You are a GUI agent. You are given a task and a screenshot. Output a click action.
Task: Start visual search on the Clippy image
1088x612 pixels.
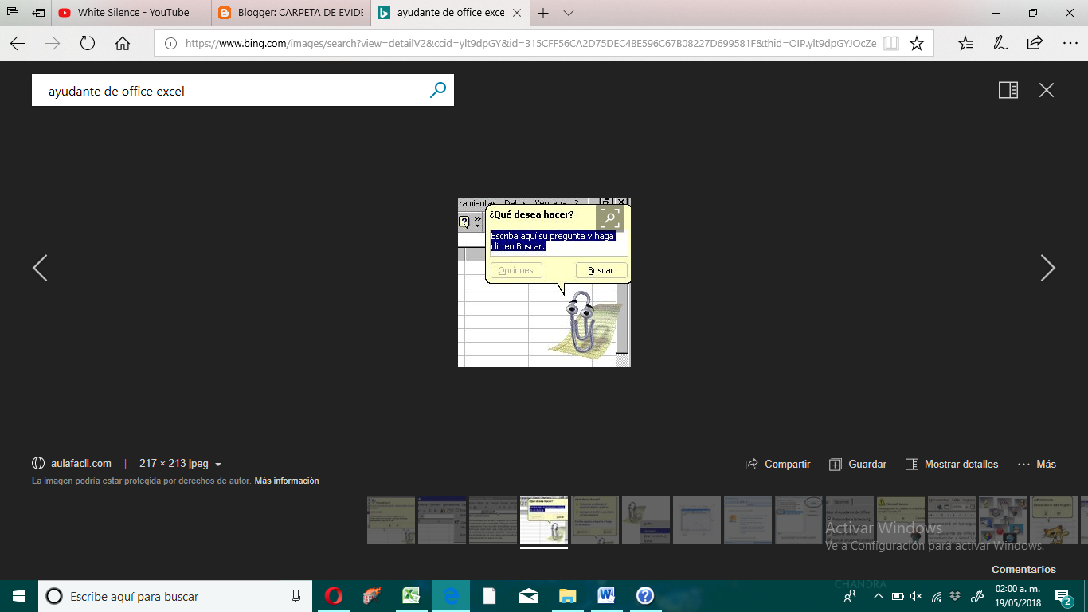pyautogui.click(x=610, y=218)
